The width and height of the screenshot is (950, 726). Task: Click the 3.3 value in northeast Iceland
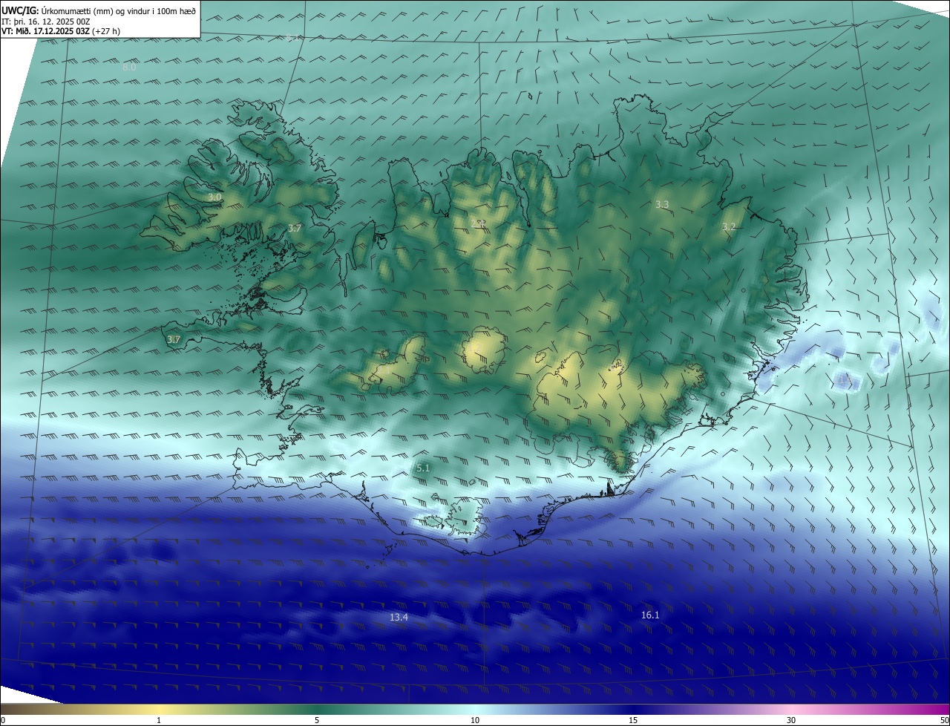pos(662,205)
